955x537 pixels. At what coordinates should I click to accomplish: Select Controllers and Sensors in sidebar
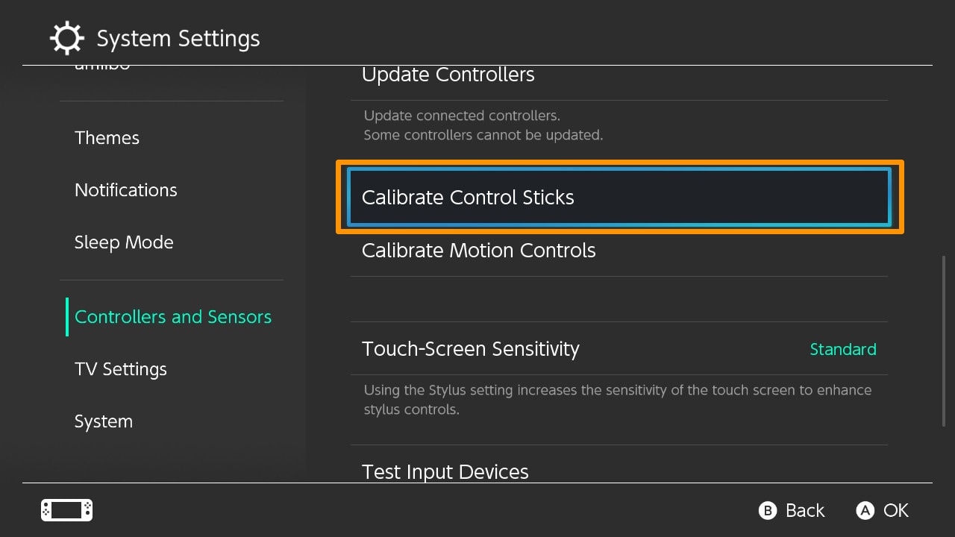[172, 317]
